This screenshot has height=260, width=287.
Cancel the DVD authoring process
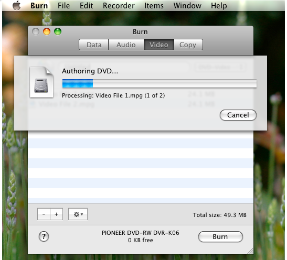click(238, 115)
